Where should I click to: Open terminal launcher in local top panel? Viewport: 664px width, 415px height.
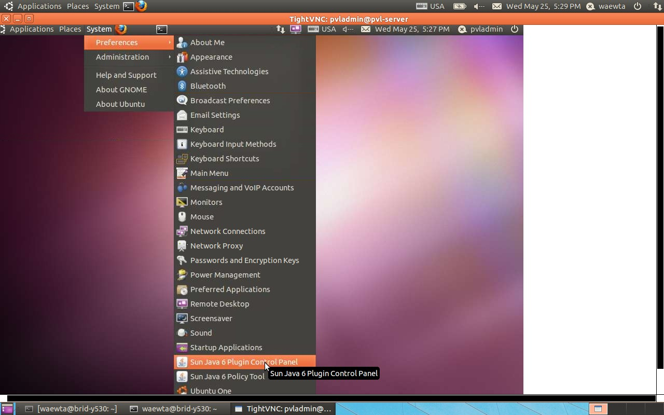128,6
